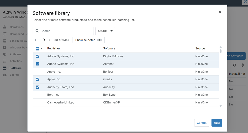The image size is (248, 133).
Task: Enable the CDBurnerXP checkbox
Action: click(38, 103)
